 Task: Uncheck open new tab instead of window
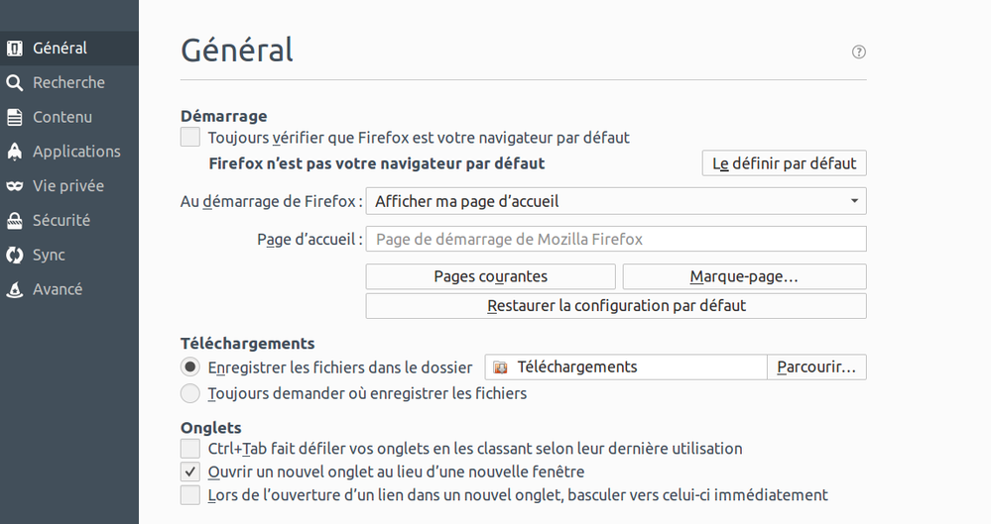pyautogui.click(x=190, y=472)
